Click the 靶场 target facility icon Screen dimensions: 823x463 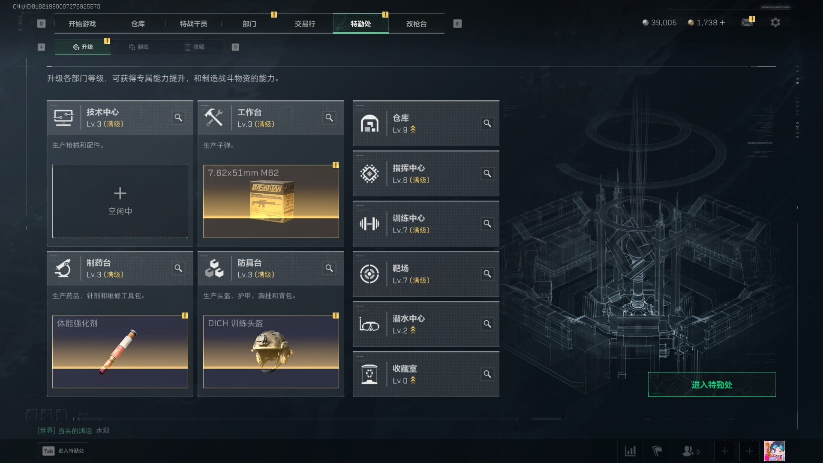coord(369,274)
